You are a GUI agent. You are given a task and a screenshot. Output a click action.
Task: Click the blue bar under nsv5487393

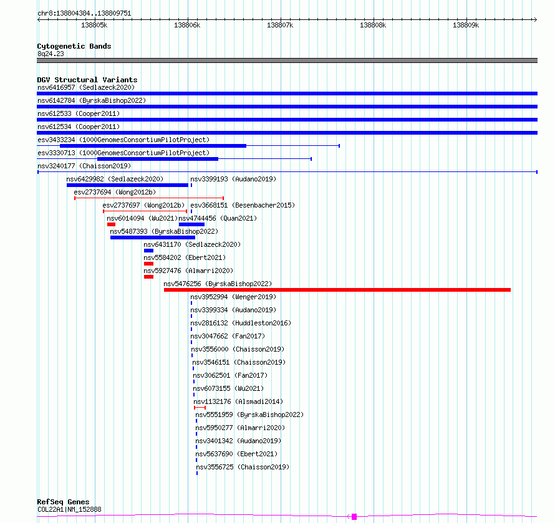tap(153, 238)
